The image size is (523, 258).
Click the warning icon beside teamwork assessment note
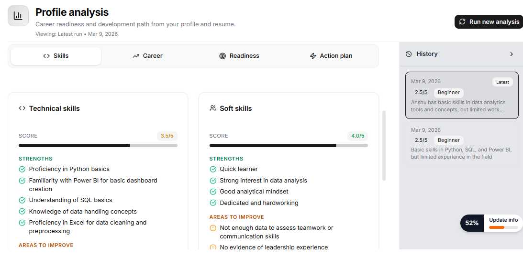tap(213, 228)
